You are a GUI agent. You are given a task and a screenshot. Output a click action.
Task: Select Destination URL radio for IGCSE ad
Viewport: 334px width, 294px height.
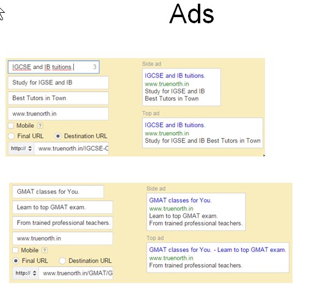coord(58,136)
